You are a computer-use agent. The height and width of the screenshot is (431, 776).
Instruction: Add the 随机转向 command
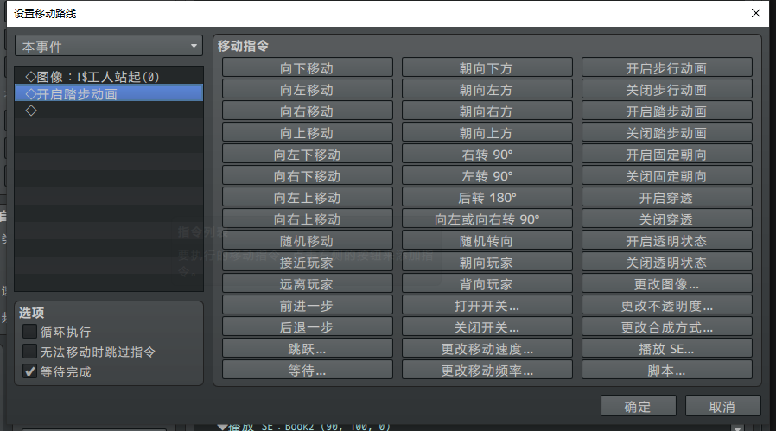click(487, 241)
